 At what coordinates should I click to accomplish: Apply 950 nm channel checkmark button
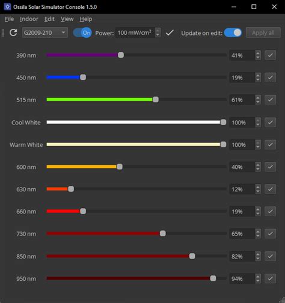pos(270,278)
